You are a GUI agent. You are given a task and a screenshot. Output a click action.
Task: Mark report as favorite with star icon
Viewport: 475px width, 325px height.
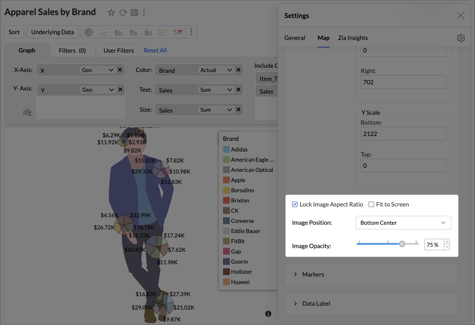(x=111, y=12)
